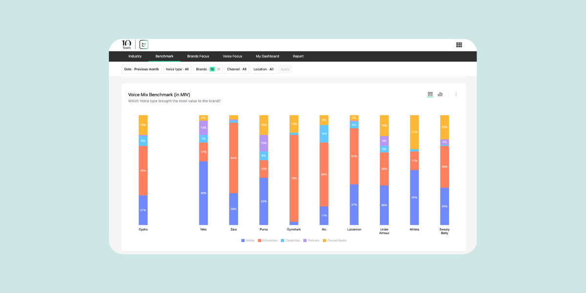The image size is (586, 293).
Task: Select the Benchmark tab
Action: coord(165,56)
